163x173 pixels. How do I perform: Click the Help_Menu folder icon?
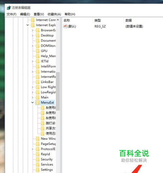tap(38, 56)
